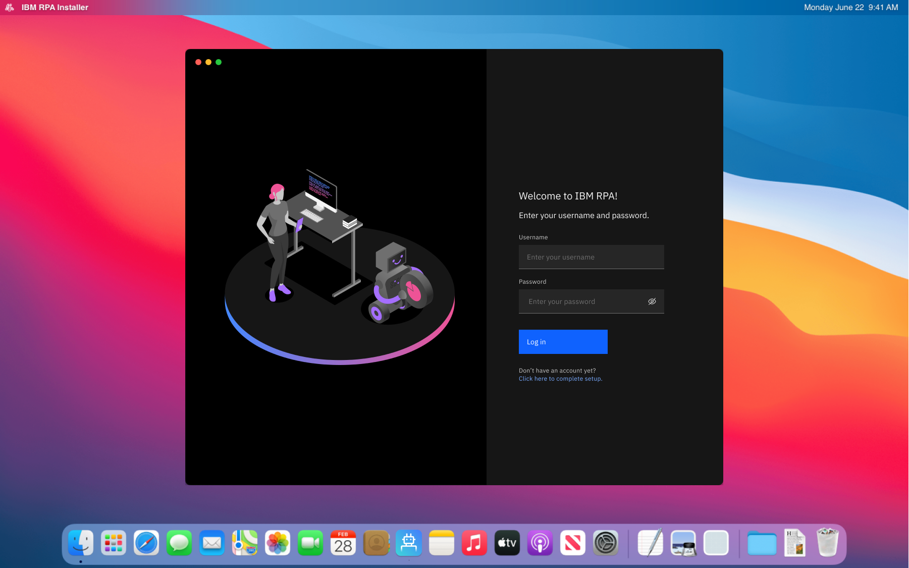Click the 'Welcome to IBM RPA!' heading
This screenshot has width=909, height=568.
pyautogui.click(x=568, y=196)
